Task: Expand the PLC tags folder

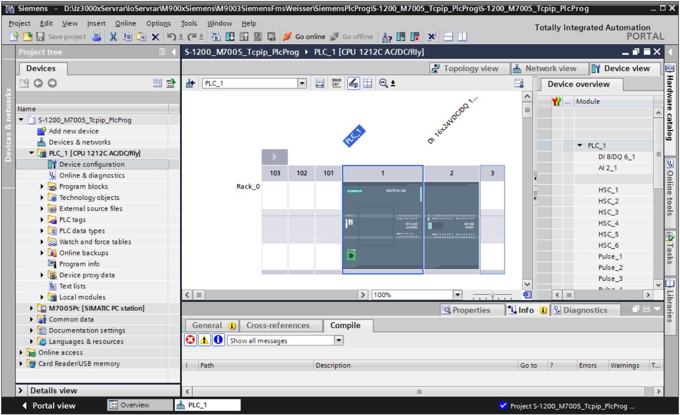Action: click(x=42, y=219)
